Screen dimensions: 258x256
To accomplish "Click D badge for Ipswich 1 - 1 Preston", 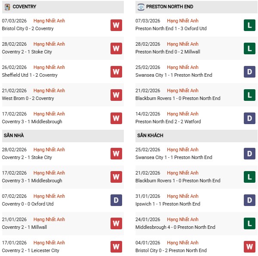I will pyautogui.click(x=249, y=200).
